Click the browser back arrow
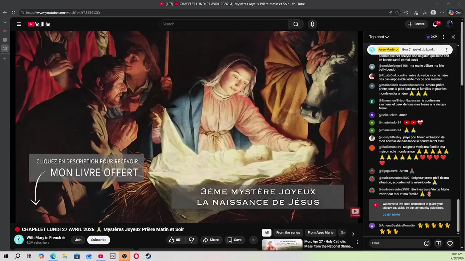The image size is (465, 261). coord(5,12)
